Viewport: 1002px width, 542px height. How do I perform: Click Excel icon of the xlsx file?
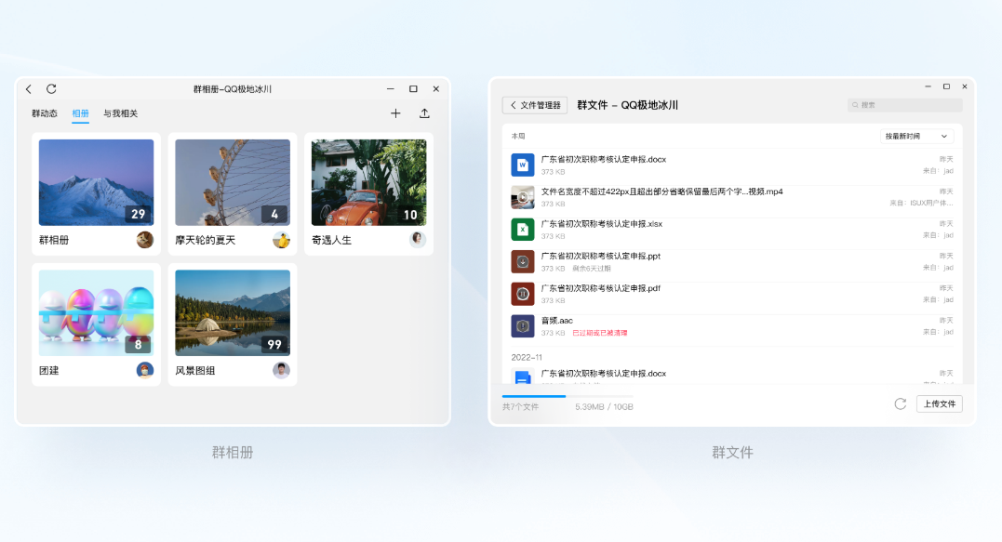(x=523, y=230)
